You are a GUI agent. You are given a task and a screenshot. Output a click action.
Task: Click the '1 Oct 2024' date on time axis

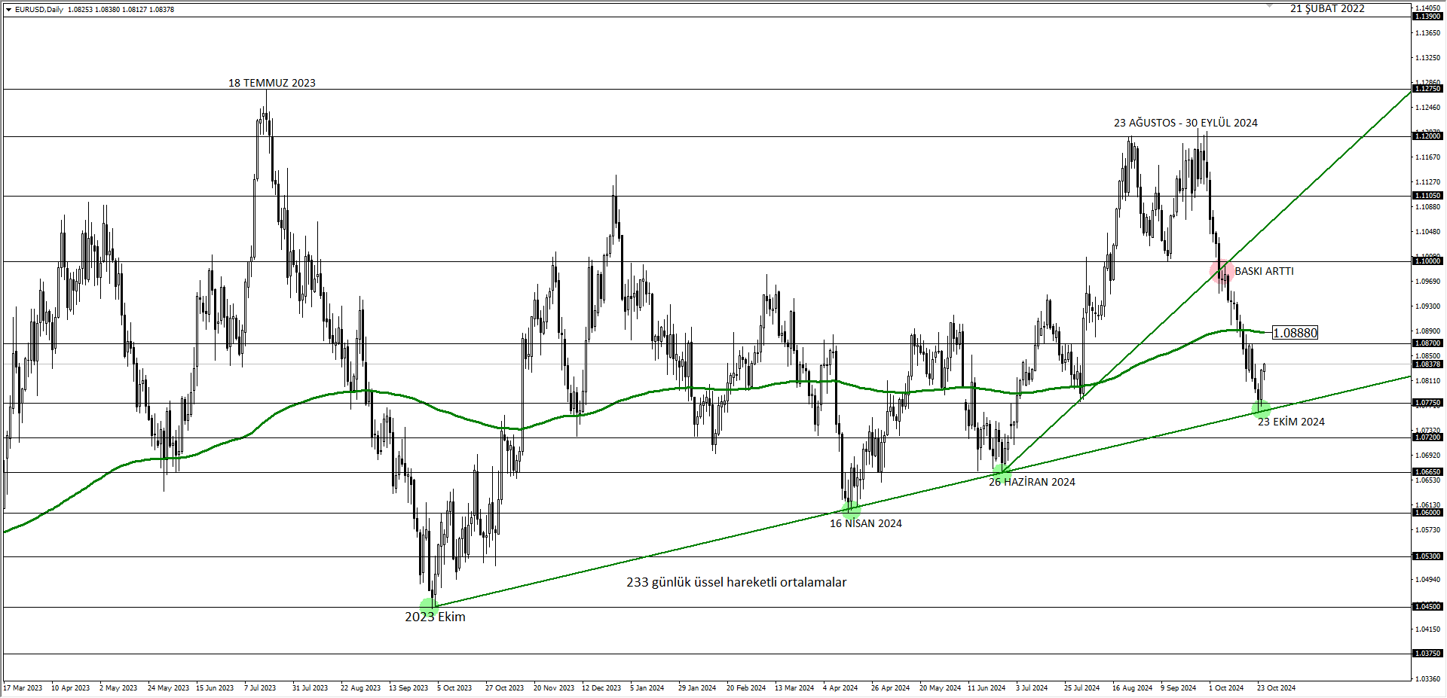pyautogui.click(x=1226, y=688)
